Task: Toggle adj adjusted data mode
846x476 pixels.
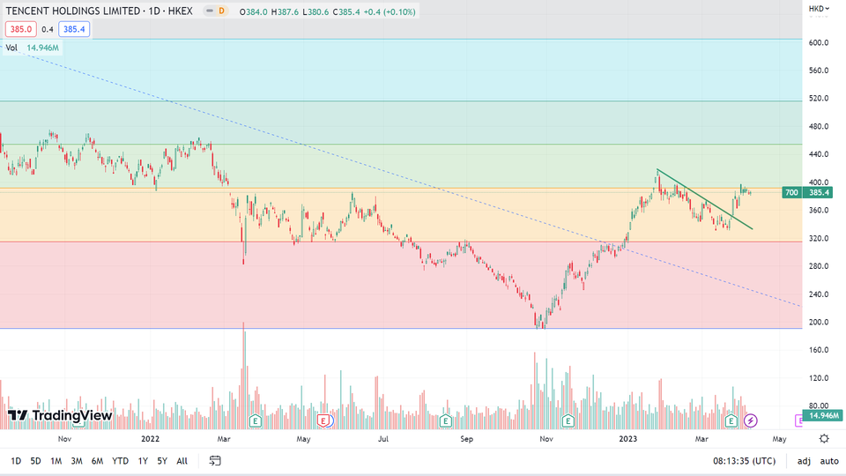Action: [x=804, y=461]
